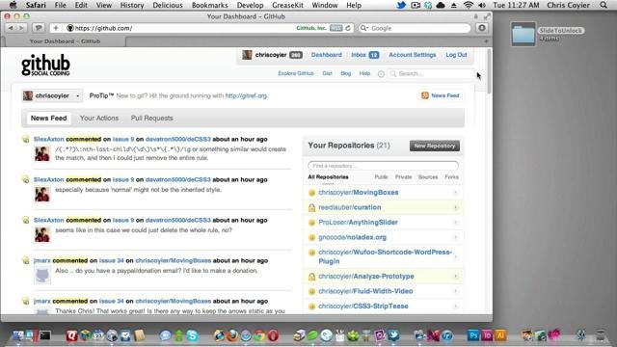Click arrow at right of reedlauber/curation row
The height and width of the screenshot is (347, 617).
(456, 207)
